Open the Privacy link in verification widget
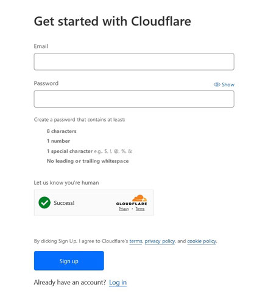Screen dimensions: 268x304 [x=124, y=209]
